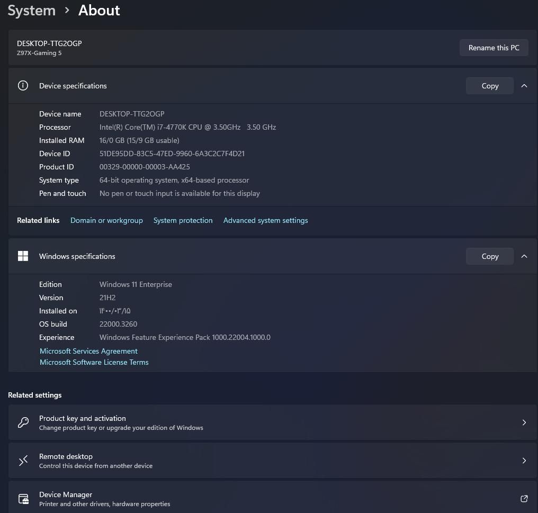Screen dimensions: 538x513
Task: Collapse the Device specifications section
Action: [524, 85]
